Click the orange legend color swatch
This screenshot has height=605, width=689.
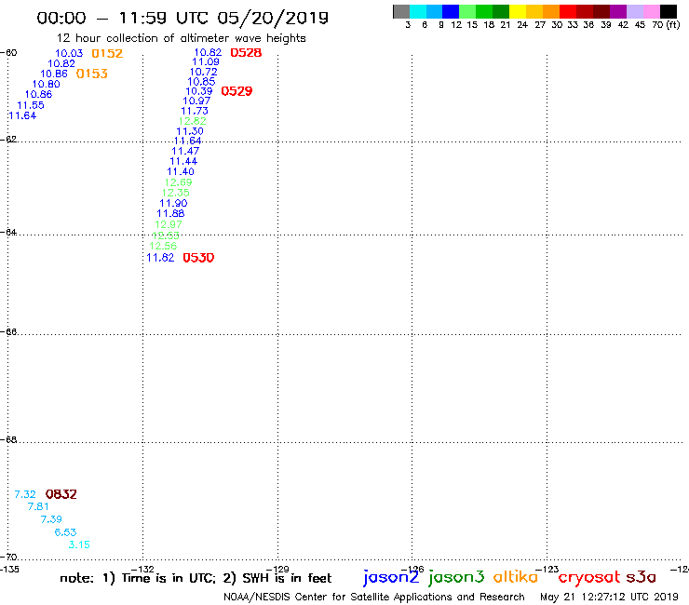point(551,11)
